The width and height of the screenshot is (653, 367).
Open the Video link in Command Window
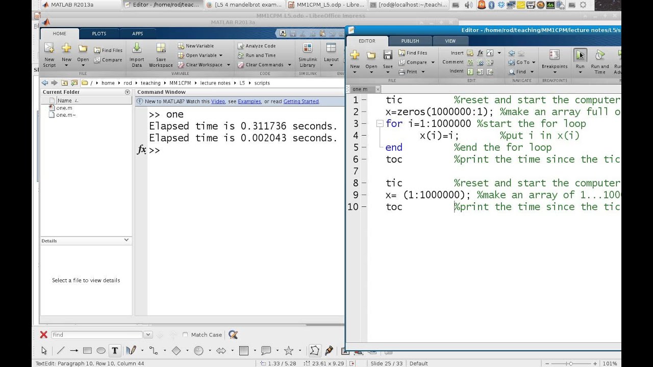point(218,101)
